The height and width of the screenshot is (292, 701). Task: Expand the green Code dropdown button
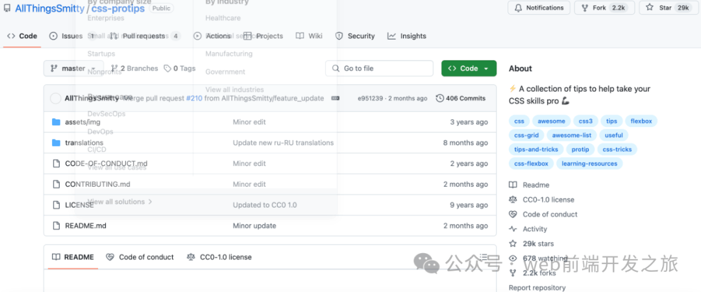[469, 68]
